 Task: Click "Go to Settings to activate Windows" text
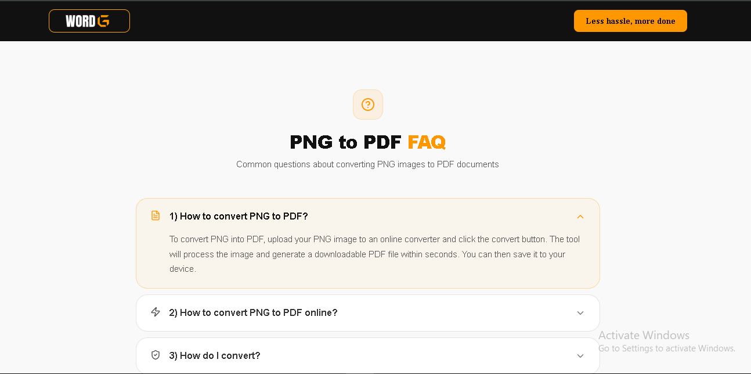666,348
